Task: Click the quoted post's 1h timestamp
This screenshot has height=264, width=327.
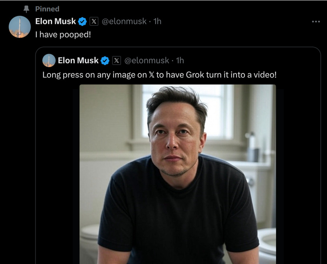Action: (x=180, y=60)
